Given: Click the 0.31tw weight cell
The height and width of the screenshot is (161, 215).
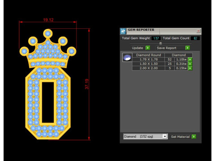Looking at the screenshot, I should pos(181,64).
